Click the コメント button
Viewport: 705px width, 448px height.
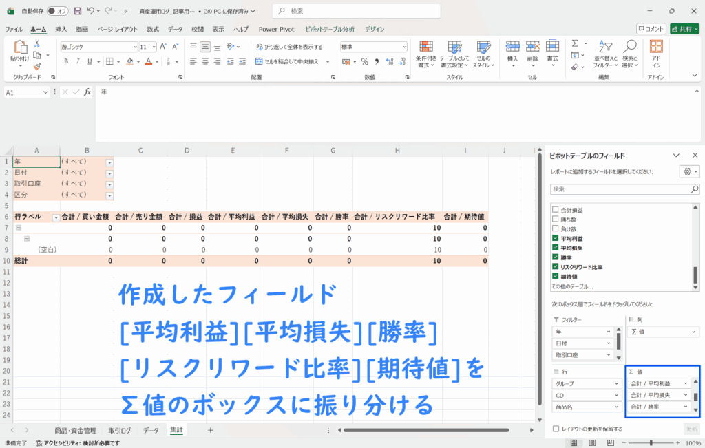(x=651, y=29)
